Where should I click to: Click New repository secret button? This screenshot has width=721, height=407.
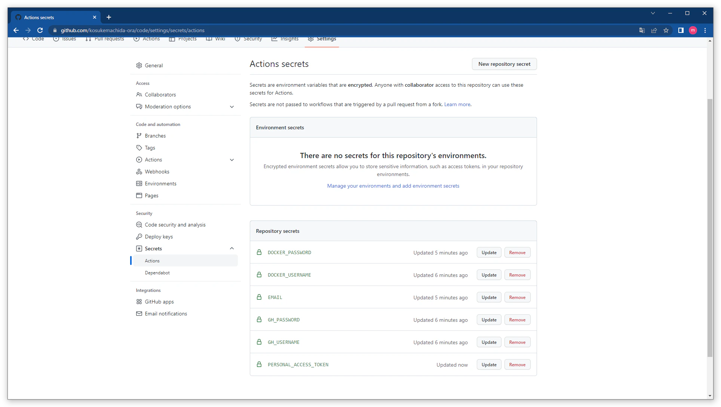pos(504,64)
